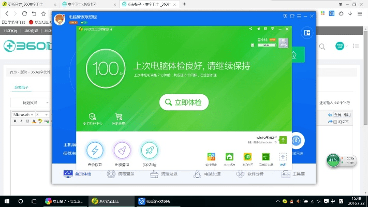Click the 立即体检 scan button
The width and height of the screenshot is (368, 207).
click(184, 102)
